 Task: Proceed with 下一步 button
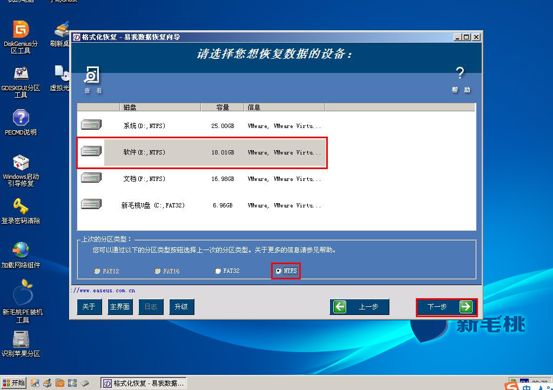pos(447,307)
